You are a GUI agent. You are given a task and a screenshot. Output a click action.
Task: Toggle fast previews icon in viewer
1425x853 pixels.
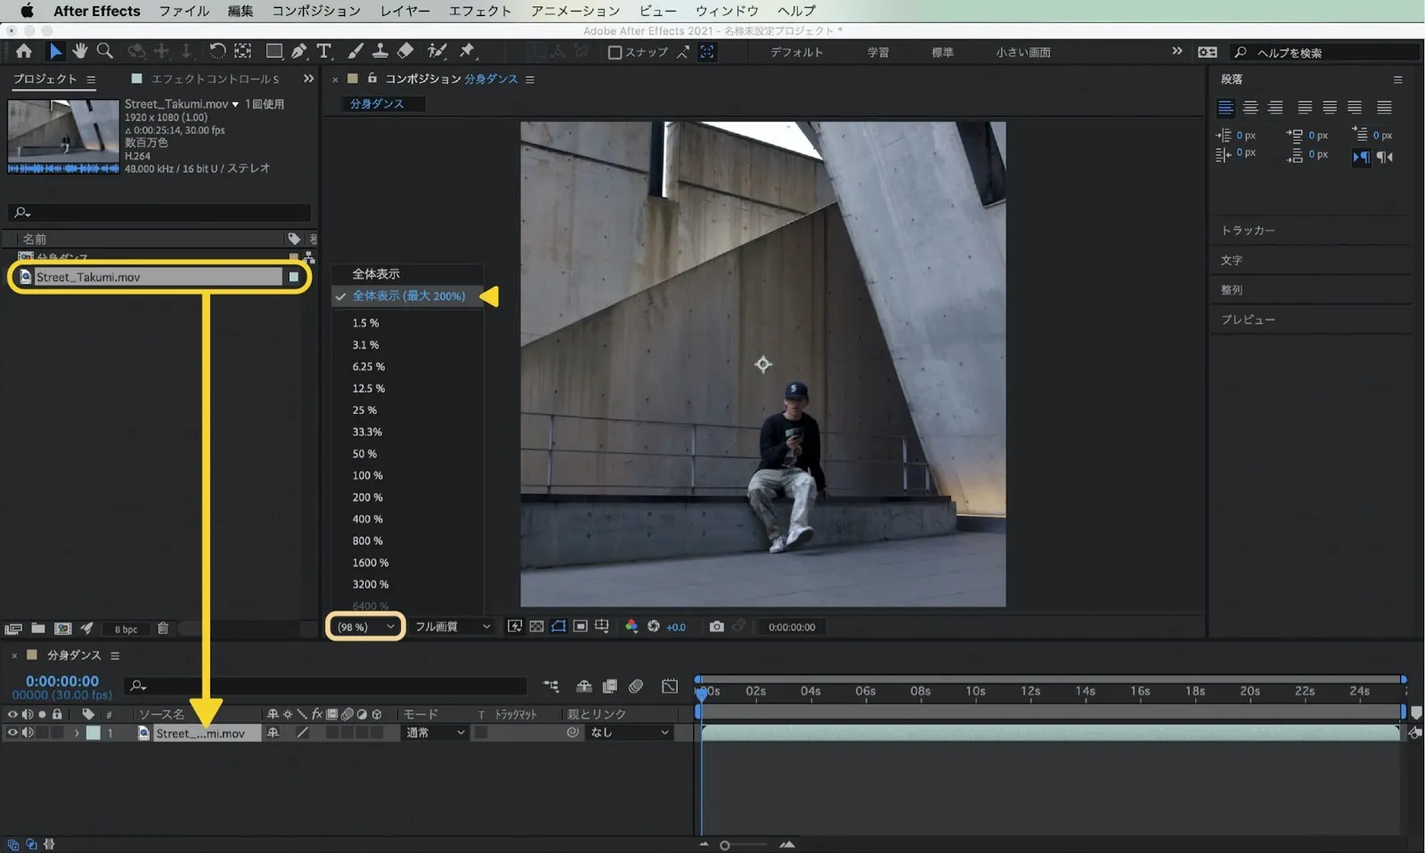(x=515, y=626)
